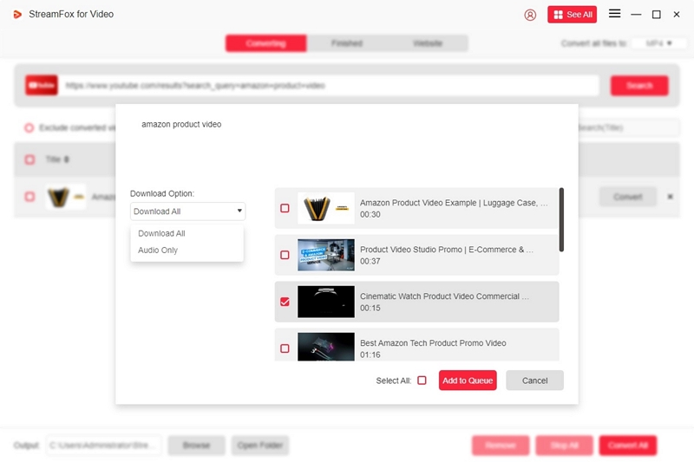Click the YouTube source icon
The image size is (694, 462).
pyautogui.click(x=41, y=85)
